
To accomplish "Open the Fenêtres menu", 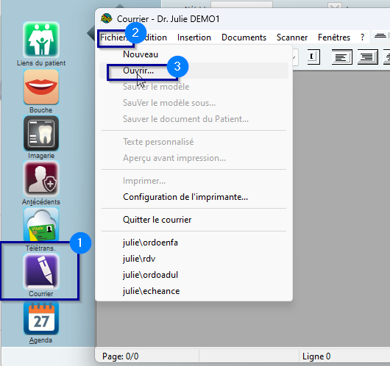I will [334, 37].
